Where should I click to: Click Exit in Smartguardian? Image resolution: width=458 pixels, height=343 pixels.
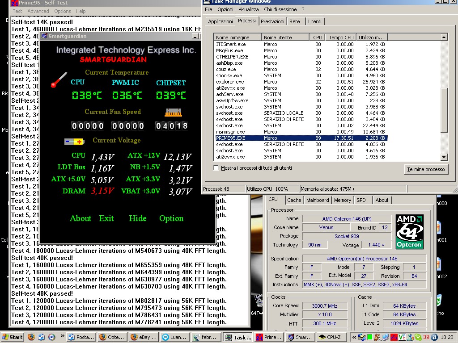pos(106,218)
